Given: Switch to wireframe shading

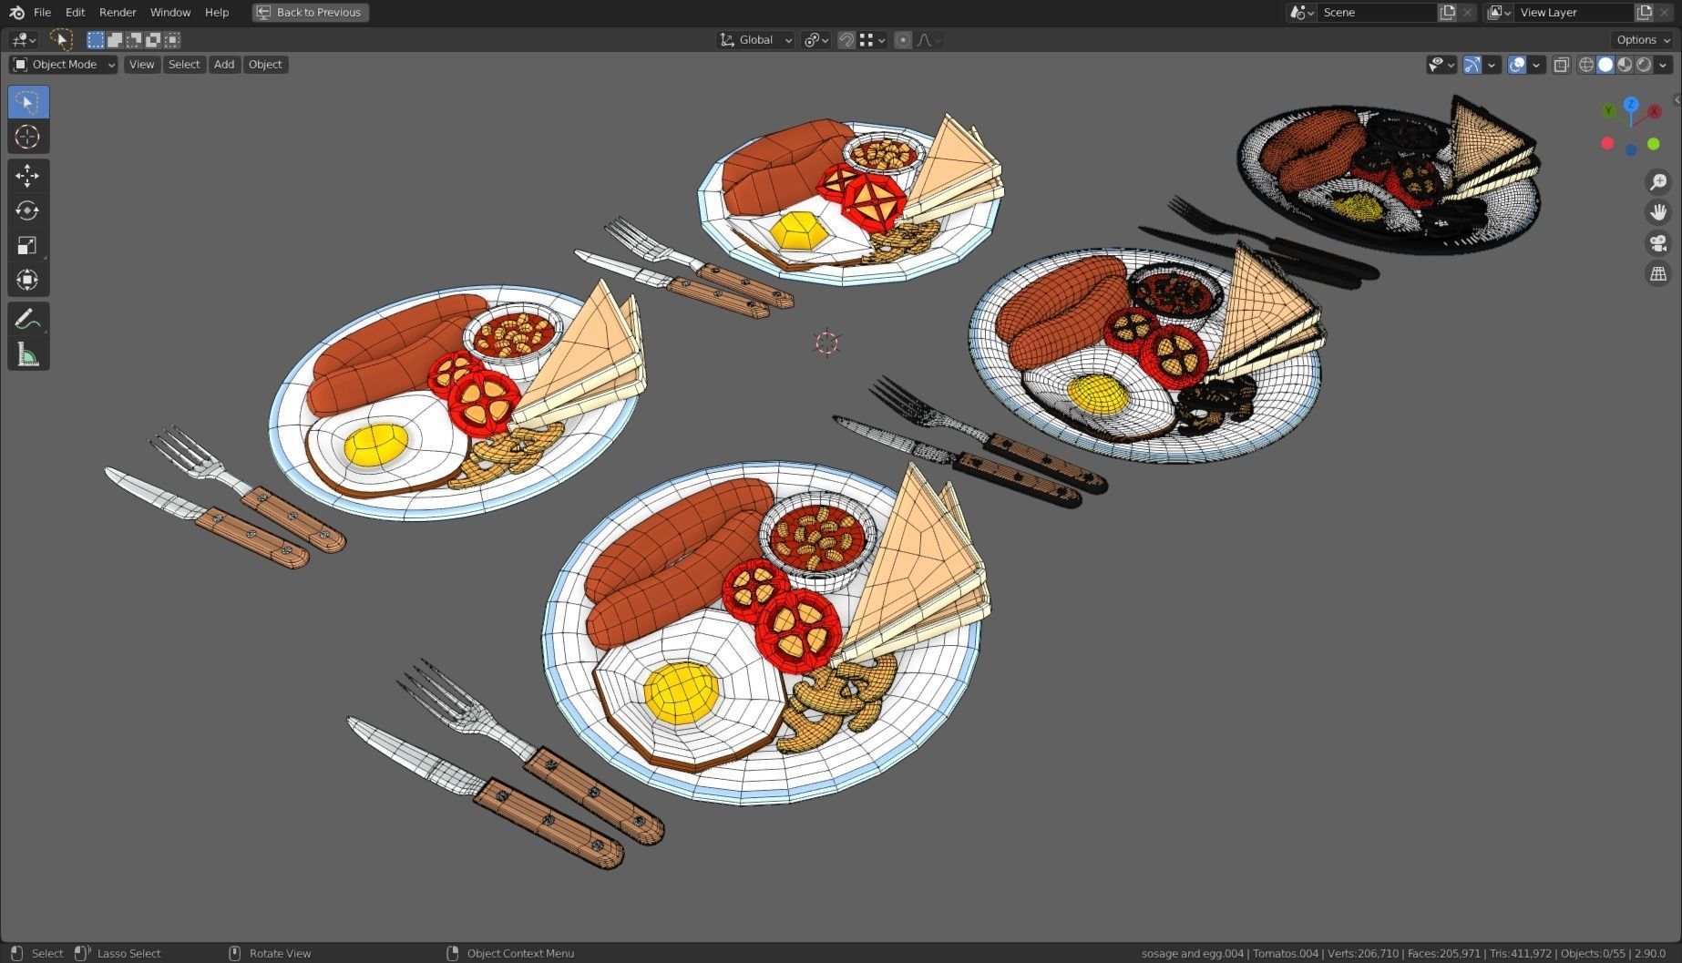Looking at the screenshot, I should point(1586,65).
